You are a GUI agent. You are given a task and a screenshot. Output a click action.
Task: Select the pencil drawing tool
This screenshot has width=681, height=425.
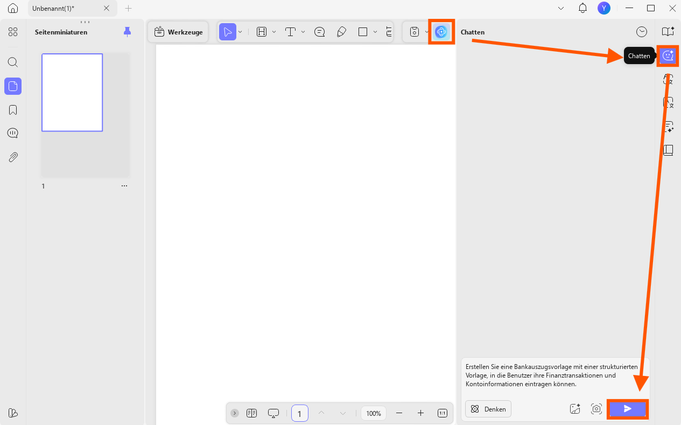coord(341,32)
